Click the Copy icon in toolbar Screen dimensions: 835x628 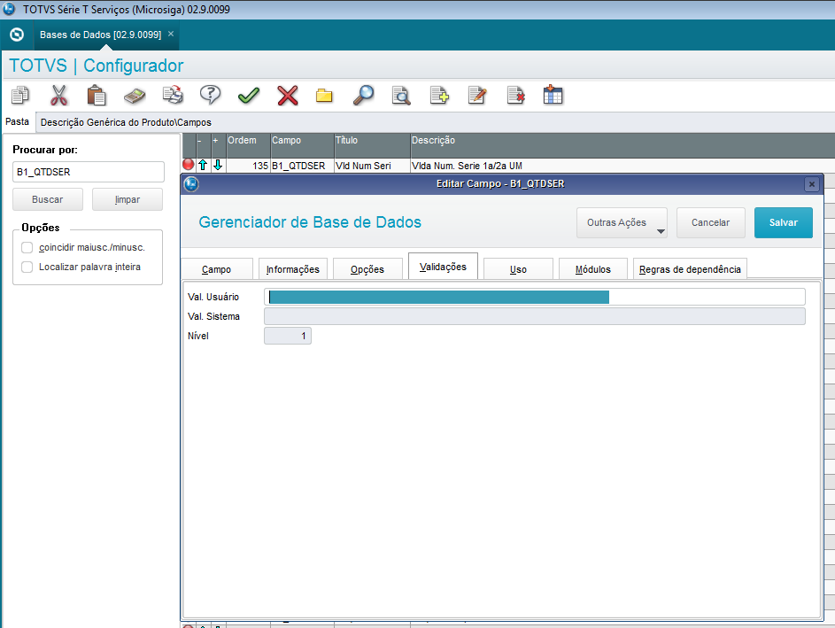[20, 96]
